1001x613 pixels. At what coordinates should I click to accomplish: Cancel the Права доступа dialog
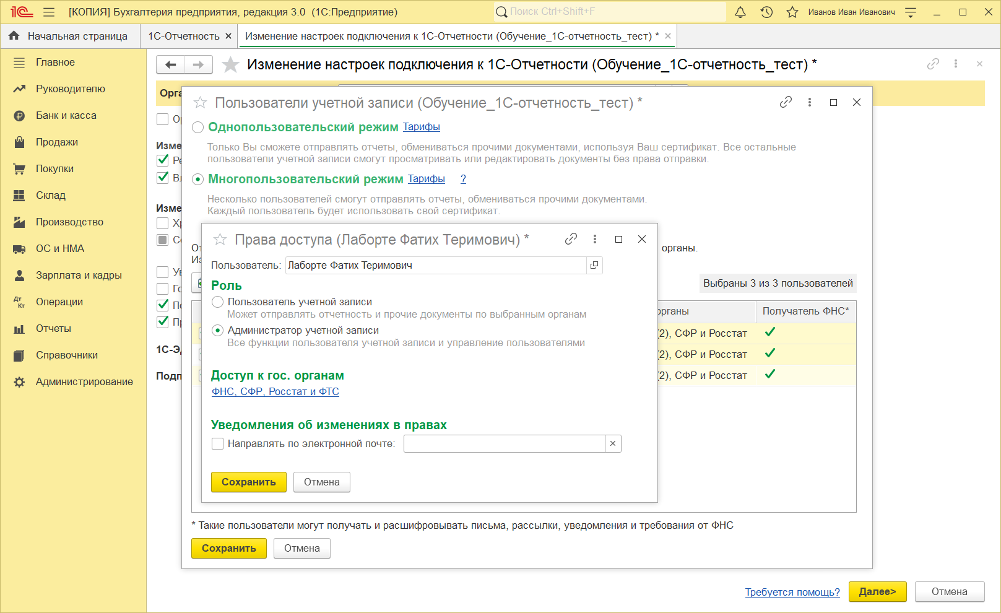[322, 482]
